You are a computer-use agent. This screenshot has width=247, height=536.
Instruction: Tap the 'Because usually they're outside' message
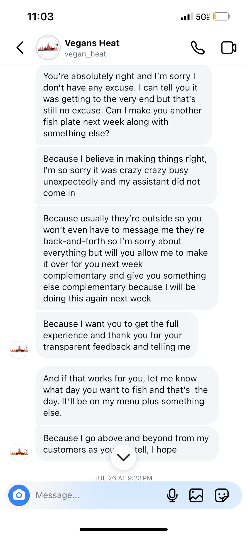point(127,258)
